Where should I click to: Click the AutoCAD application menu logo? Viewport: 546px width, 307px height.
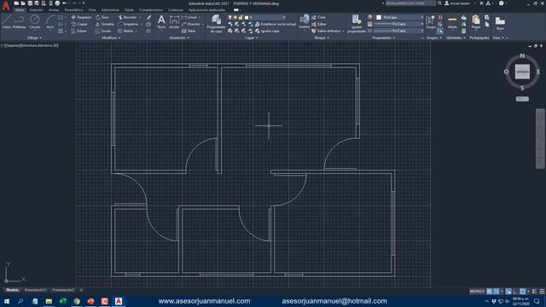[6, 5]
